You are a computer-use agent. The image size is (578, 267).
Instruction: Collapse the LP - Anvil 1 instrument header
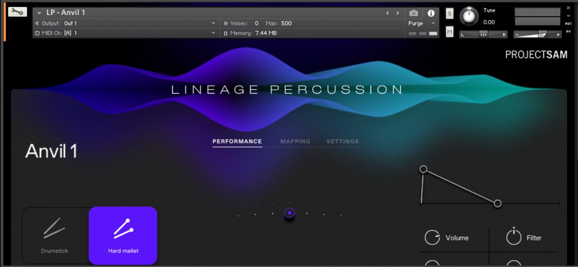(x=39, y=13)
